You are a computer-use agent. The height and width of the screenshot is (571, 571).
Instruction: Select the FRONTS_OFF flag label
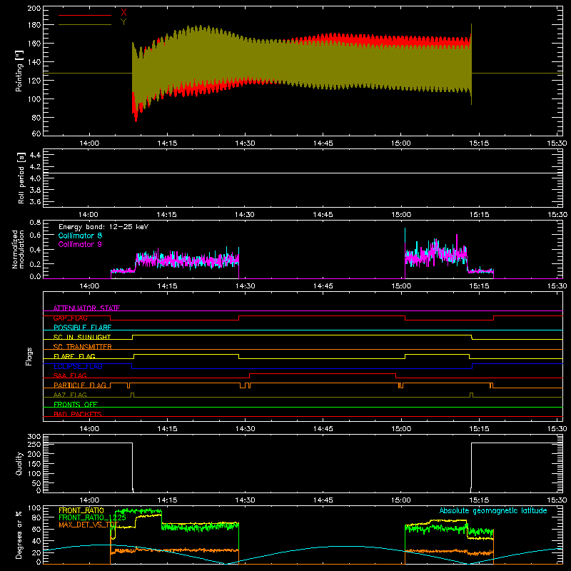(76, 405)
